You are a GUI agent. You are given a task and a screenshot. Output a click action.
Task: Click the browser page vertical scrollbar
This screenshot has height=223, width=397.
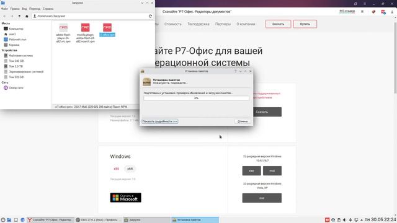395,58
